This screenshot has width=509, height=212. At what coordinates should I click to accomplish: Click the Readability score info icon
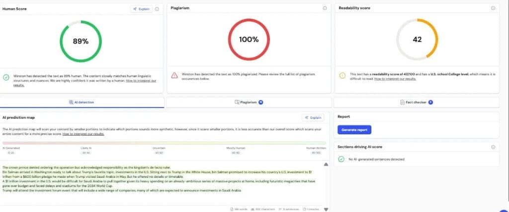coord(493,8)
